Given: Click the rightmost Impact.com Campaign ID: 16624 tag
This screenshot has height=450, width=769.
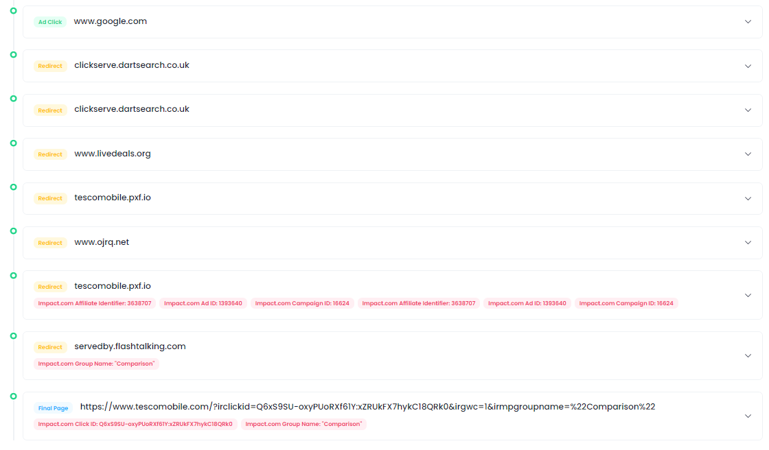Looking at the screenshot, I should (626, 303).
